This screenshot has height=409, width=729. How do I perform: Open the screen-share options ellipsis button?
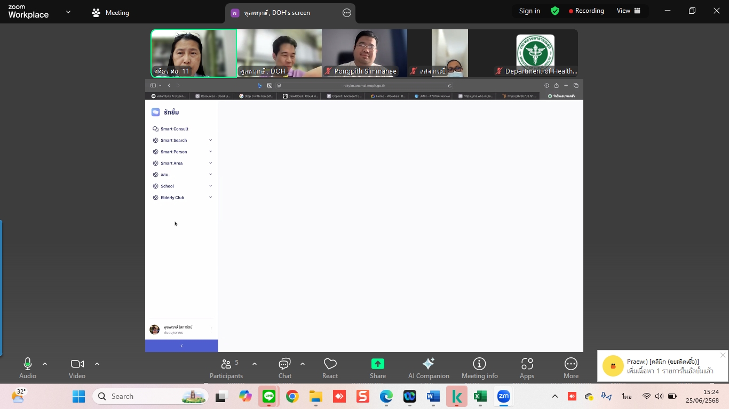(x=347, y=13)
